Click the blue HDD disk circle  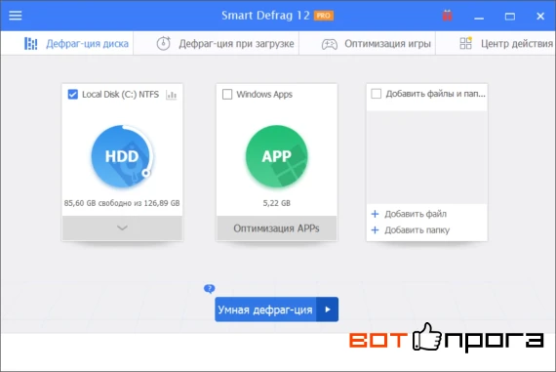click(122, 156)
